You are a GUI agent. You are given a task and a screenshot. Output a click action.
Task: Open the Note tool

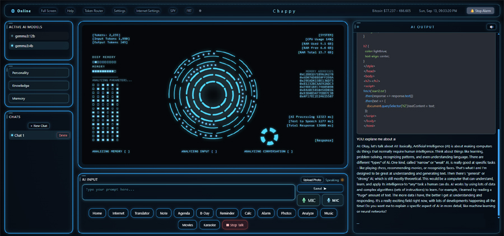tap(164, 213)
